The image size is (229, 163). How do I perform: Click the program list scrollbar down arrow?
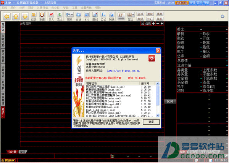[x=158, y=116]
